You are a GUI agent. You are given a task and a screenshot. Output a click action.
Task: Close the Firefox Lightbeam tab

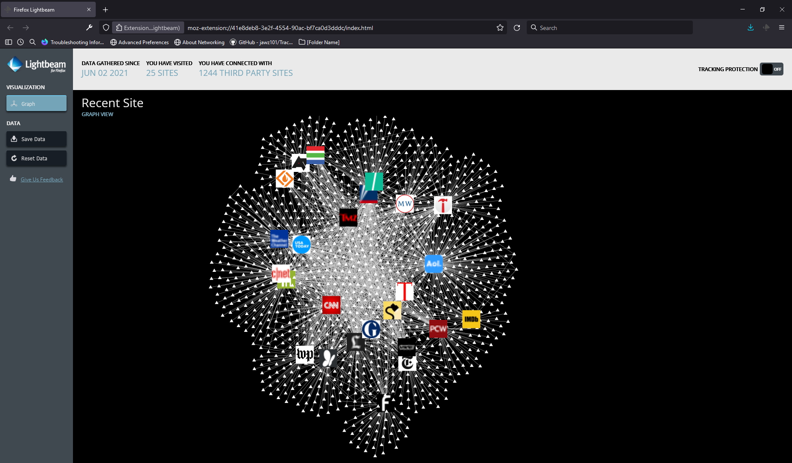click(89, 9)
